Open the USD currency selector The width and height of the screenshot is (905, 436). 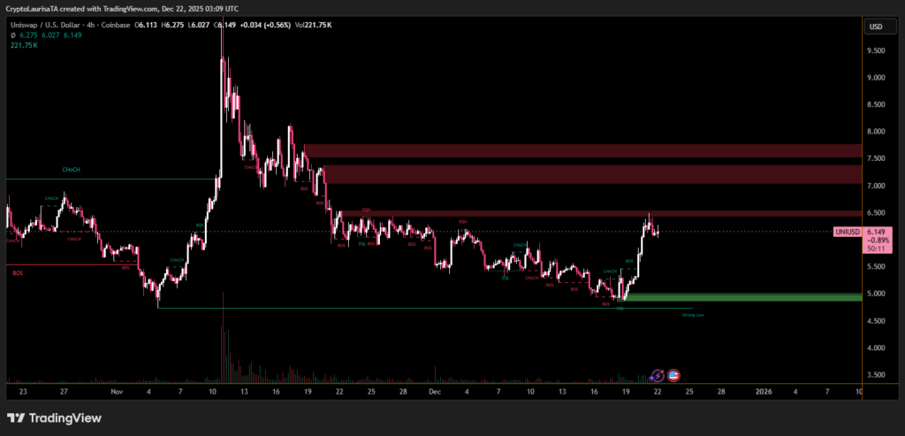click(x=876, y=27)
